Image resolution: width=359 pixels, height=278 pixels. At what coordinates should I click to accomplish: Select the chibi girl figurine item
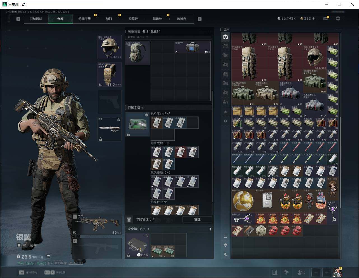(x=333, y=189)
